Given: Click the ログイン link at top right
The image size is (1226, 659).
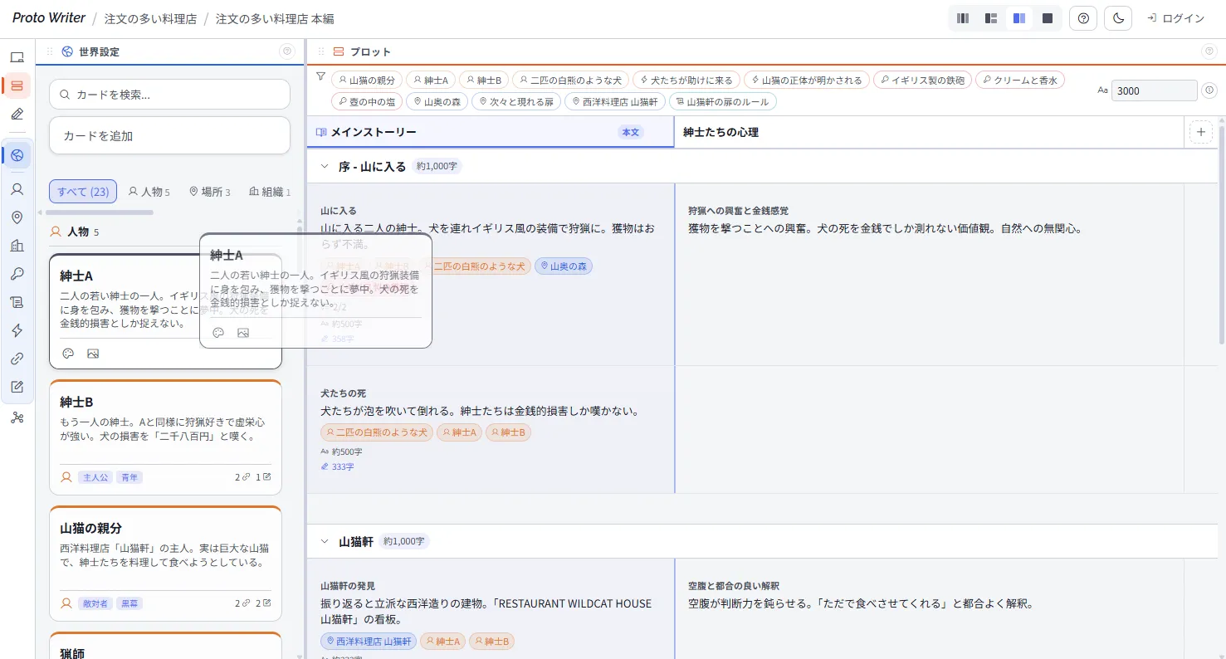Looking at the screenshot, I should 1181,17.
